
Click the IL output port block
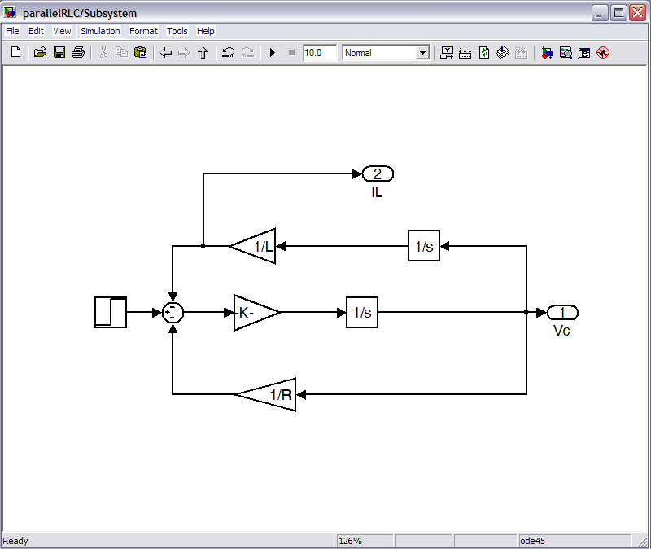point(378,173)
